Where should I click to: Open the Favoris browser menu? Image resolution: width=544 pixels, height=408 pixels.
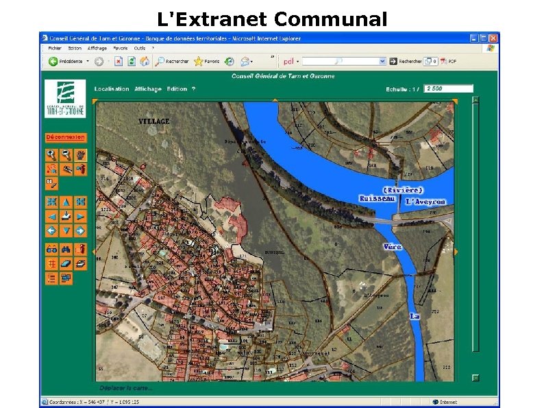click(121, 48)
